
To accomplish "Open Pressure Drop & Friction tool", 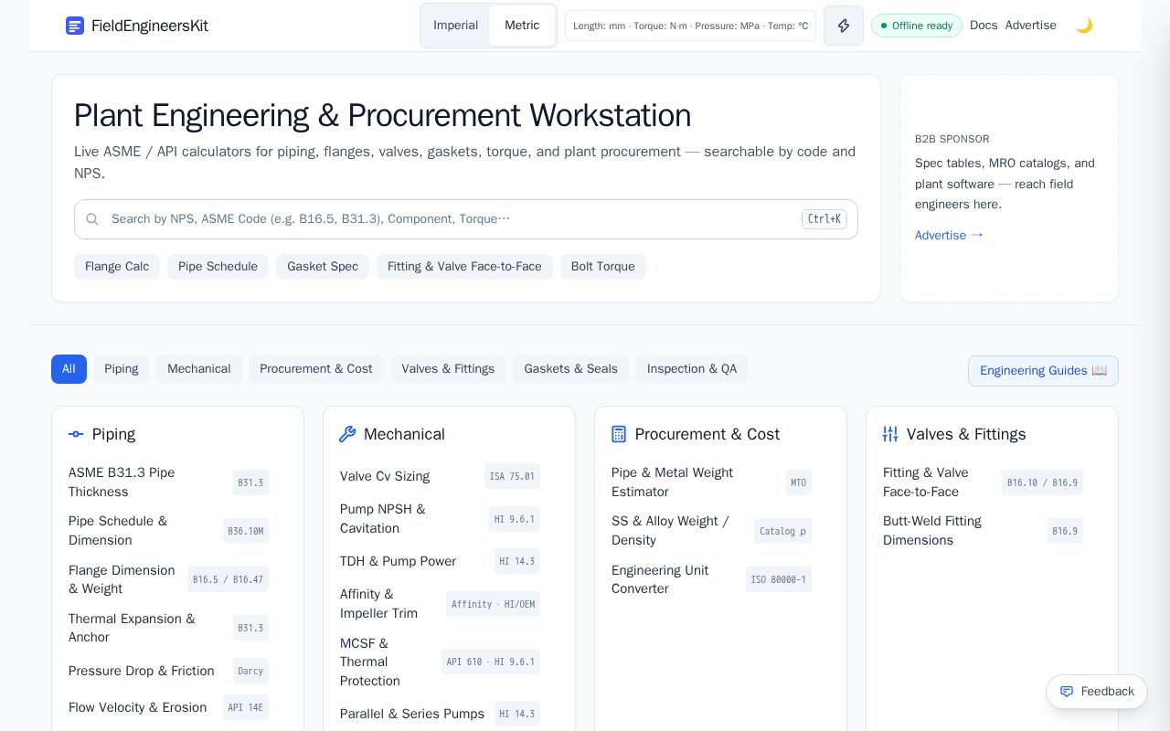I will [168, 671].
